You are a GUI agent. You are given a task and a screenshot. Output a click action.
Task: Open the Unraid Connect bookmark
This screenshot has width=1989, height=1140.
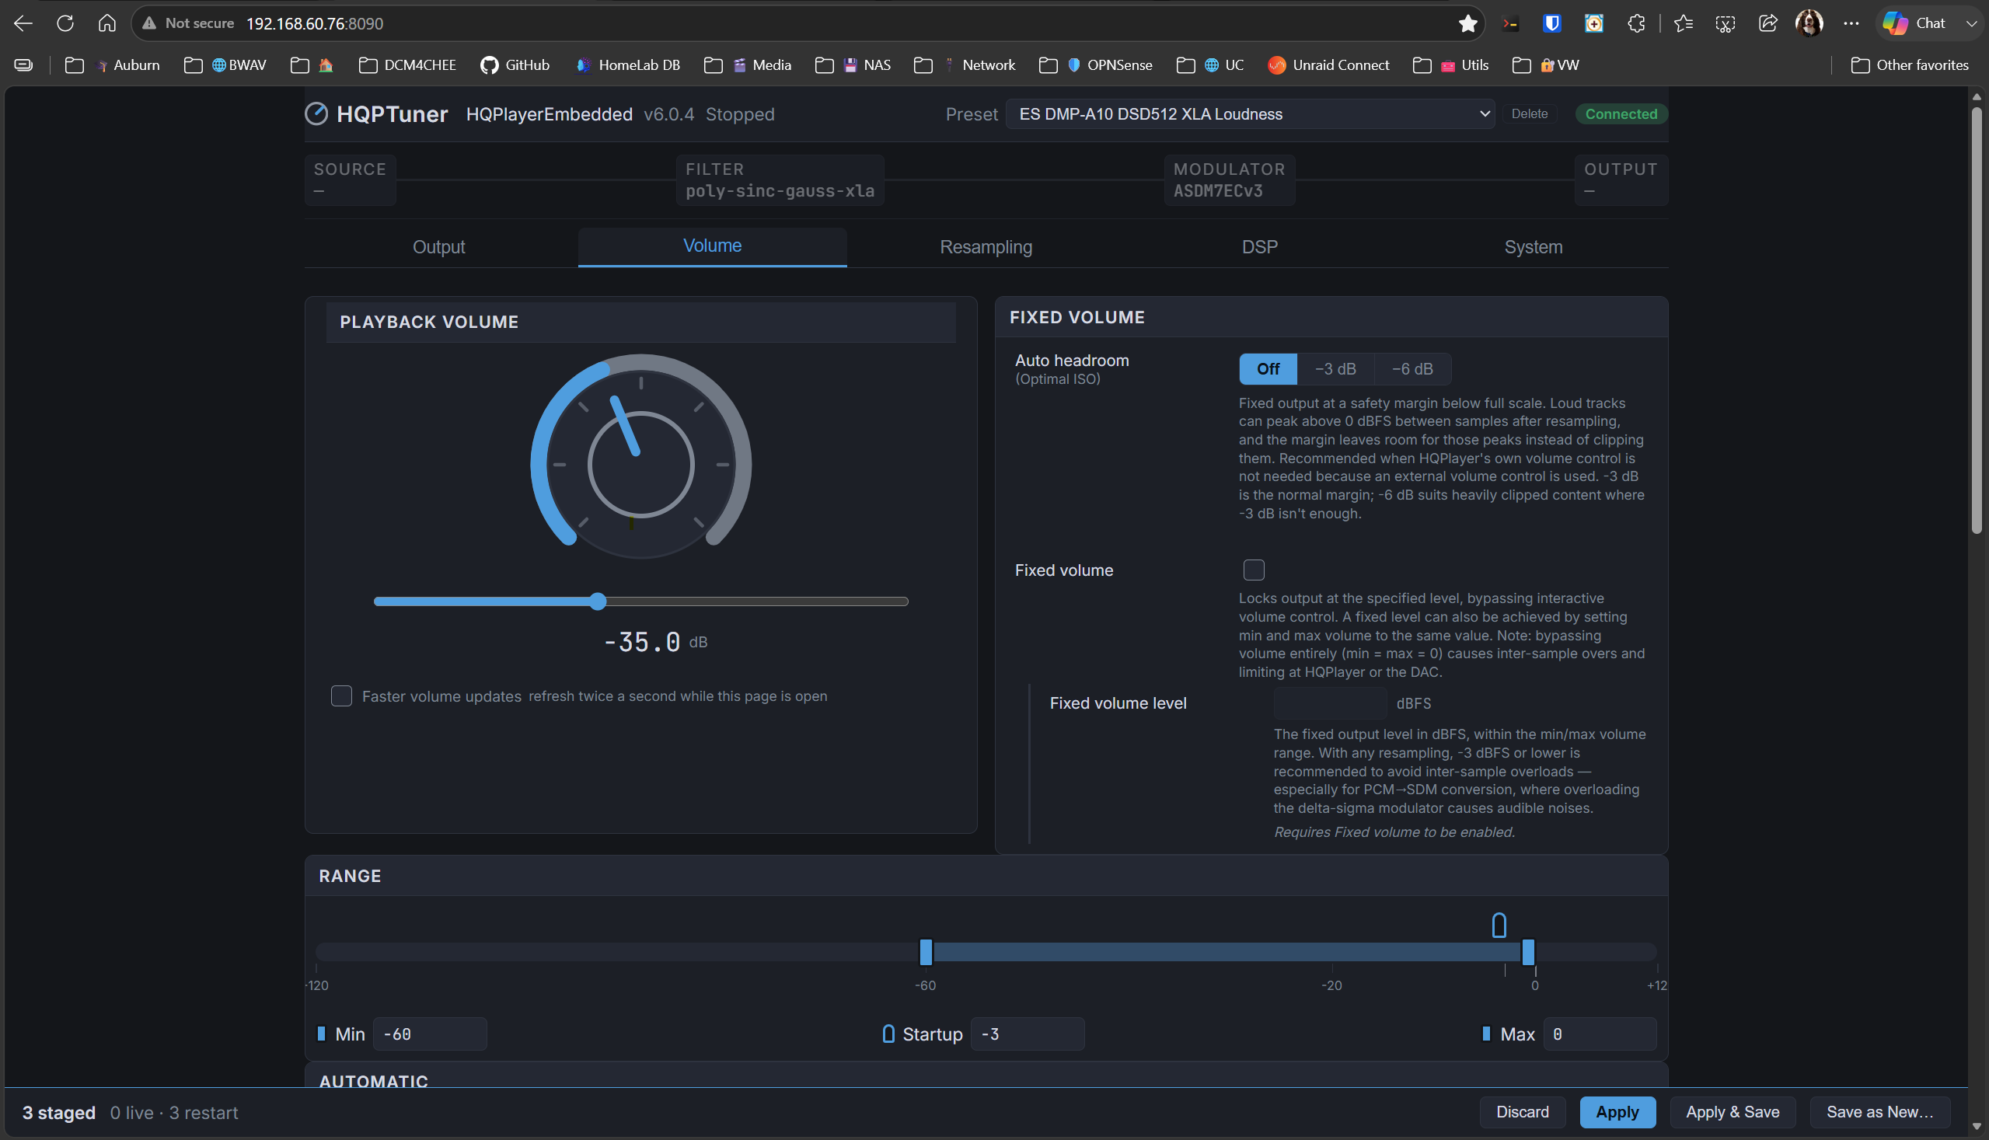click(x=1329, y=65)
